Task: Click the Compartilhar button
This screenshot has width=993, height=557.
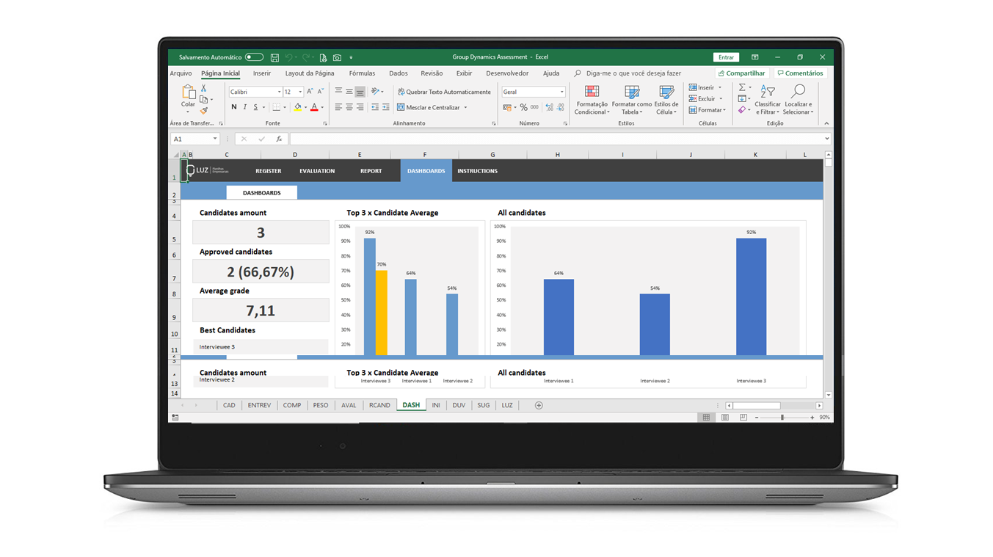Action: pyautogui.click(x=741, y=73)
